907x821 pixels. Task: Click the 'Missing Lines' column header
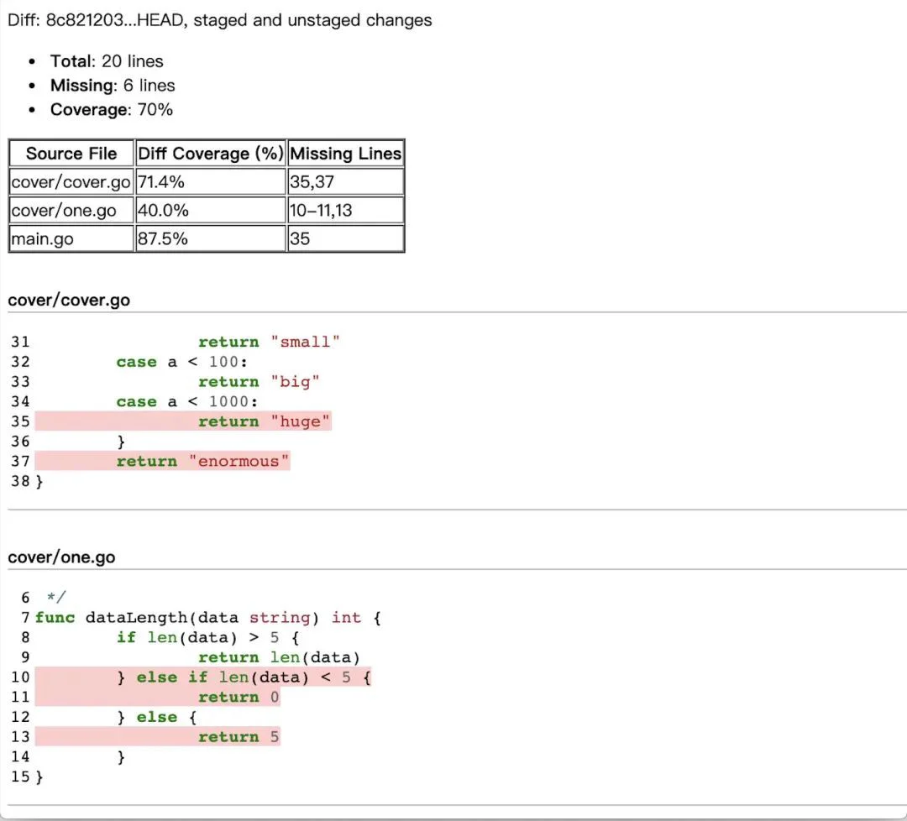[x=345, y=154]
